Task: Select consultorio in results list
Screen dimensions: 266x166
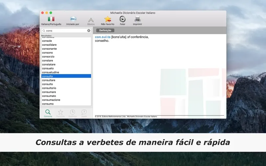Action: [49, 88]
